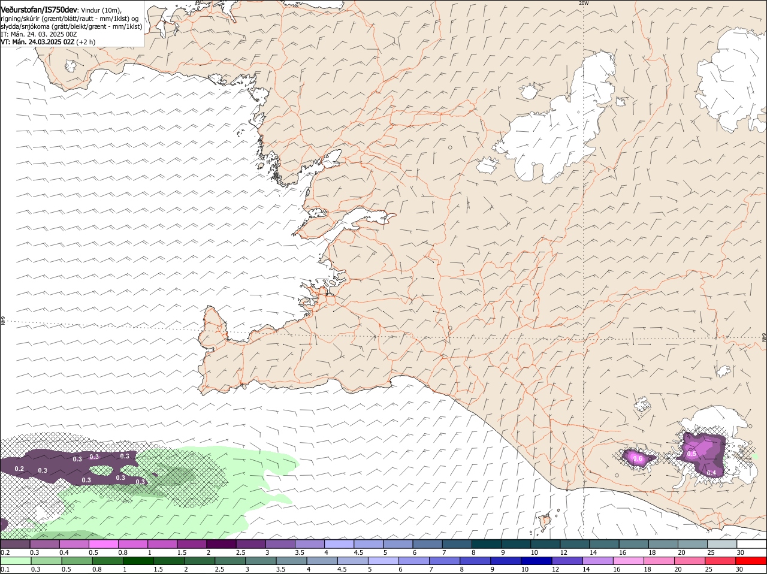
Task: Click the 25 pale grey swatch in the upper legend
Action: (721, 544)
